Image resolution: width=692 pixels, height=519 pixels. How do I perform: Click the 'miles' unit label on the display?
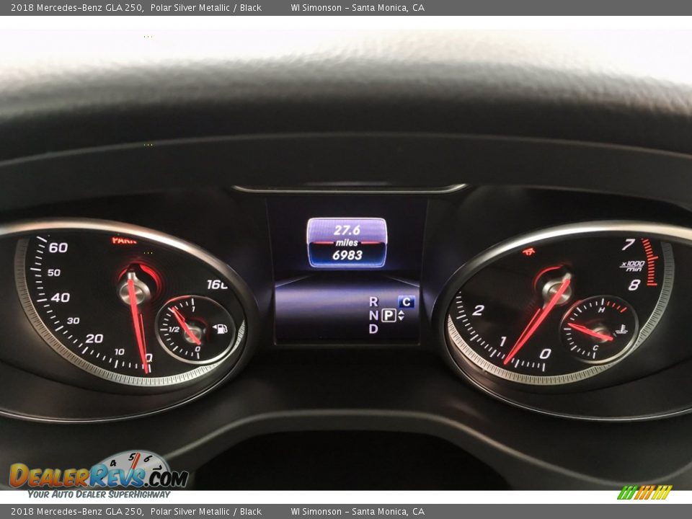(347, 243)
